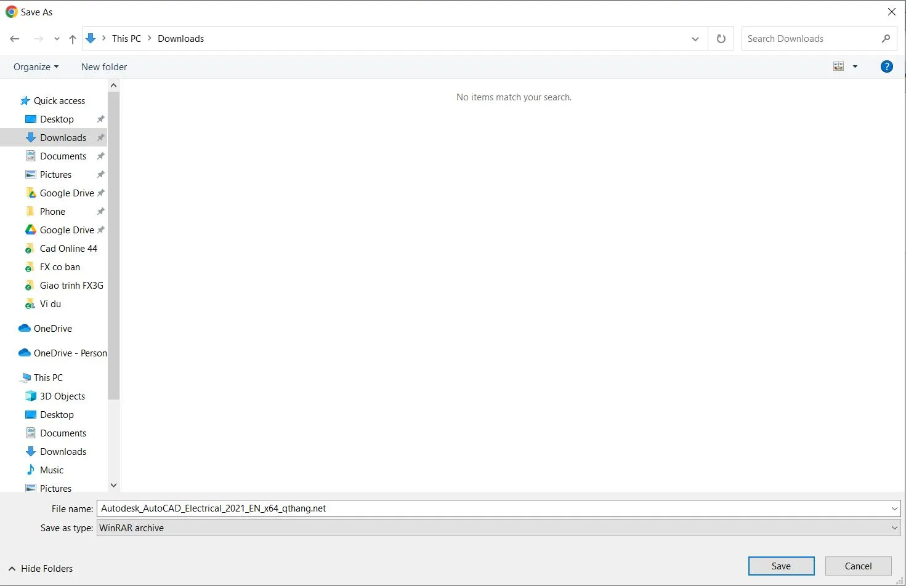The height and width of the screenshot is (586, 906).
Task: Click the Back navigation arrow
Action: 15,39
